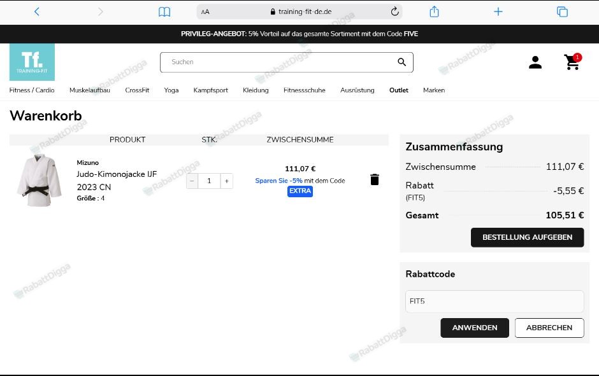Click the Größe : 4 label

coord(90,198)
